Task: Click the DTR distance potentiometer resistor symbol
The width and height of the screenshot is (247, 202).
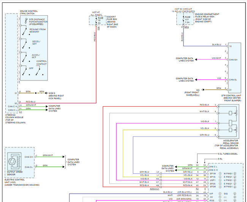Action: 26,21
